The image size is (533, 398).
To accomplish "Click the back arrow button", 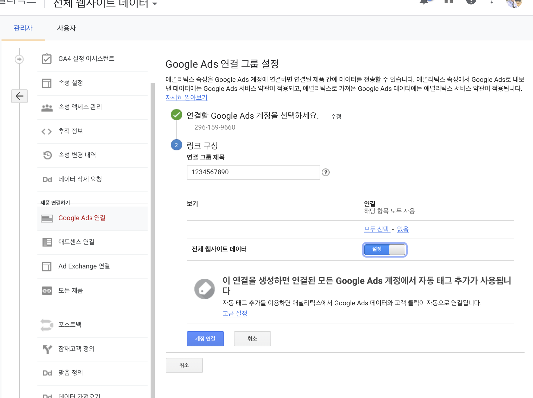I will click(20, 96).
